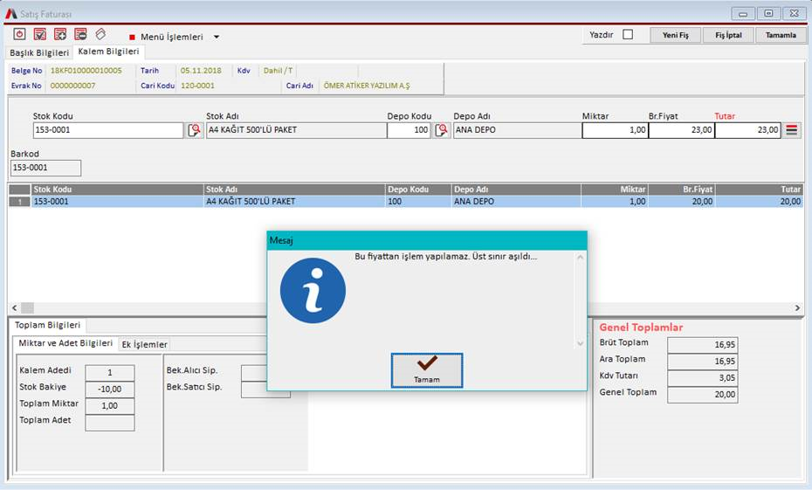This screenshot has width=812, height=490.
Task: Switch to the Ek İşlemler tab
Action: pos(144,344)
